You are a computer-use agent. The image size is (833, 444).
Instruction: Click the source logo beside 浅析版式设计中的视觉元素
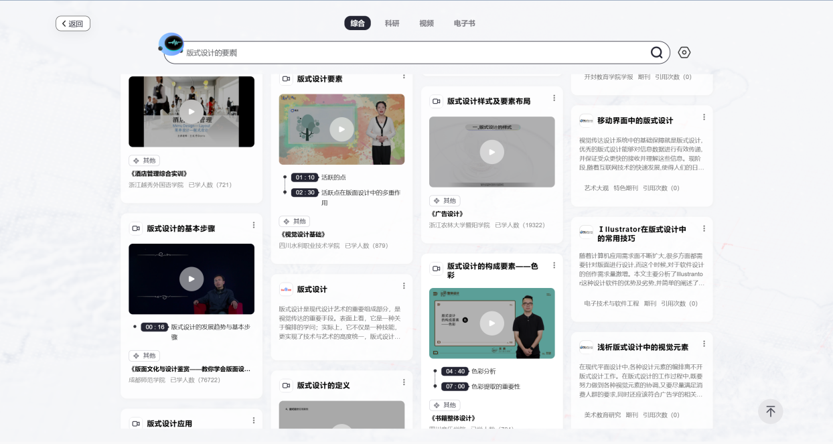click(586, 347)
